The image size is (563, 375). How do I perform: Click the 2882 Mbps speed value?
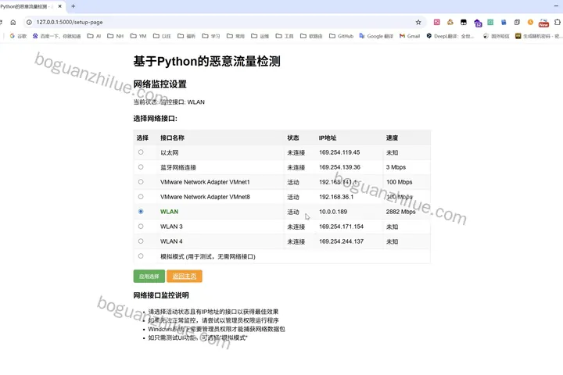pyautogui.click(x=400, y=212)
